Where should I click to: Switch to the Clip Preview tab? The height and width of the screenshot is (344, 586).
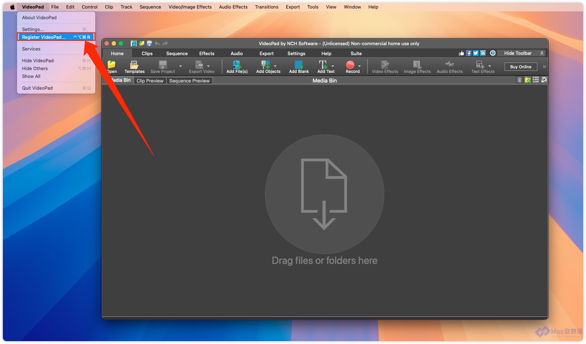tap(150, 81)
